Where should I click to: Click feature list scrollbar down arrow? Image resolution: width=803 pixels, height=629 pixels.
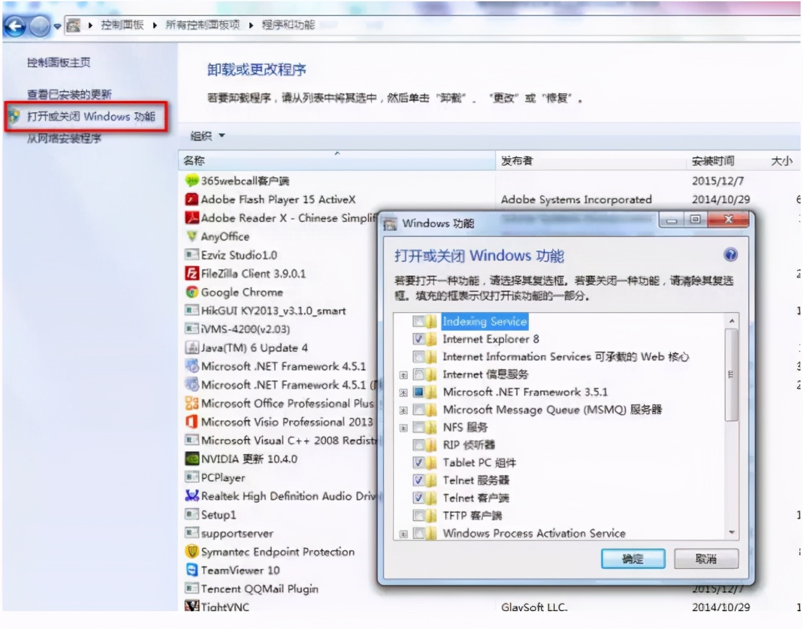731,532
